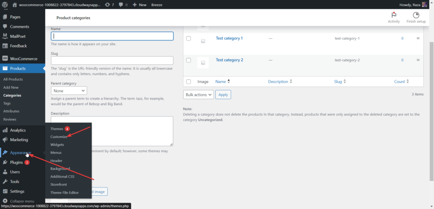This screenshot has width=434, height=209.
Task: Open Widgets in the Appearance submenu
Action: point(57,145)
